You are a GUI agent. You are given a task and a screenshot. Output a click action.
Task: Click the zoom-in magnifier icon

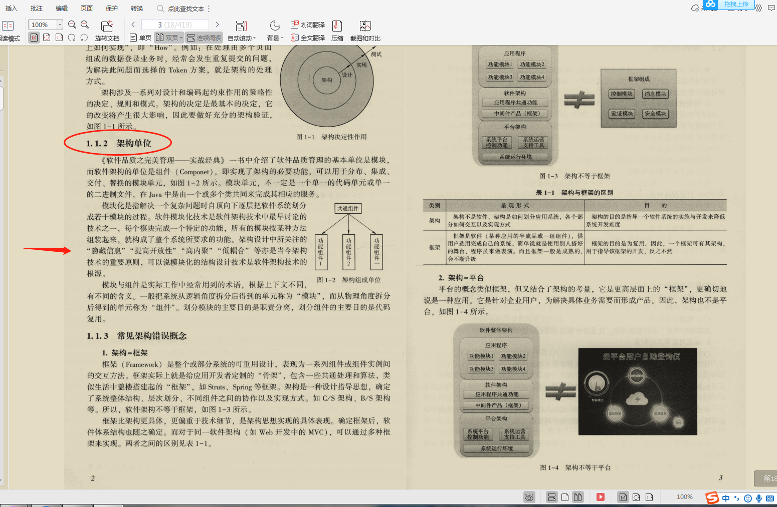84,24
